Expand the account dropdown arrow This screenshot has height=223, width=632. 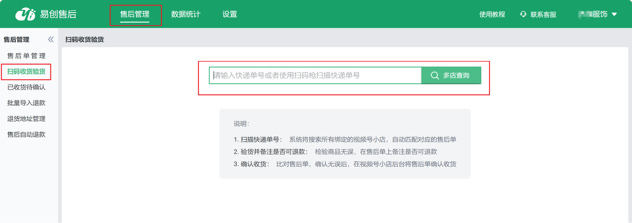(614, 14)
